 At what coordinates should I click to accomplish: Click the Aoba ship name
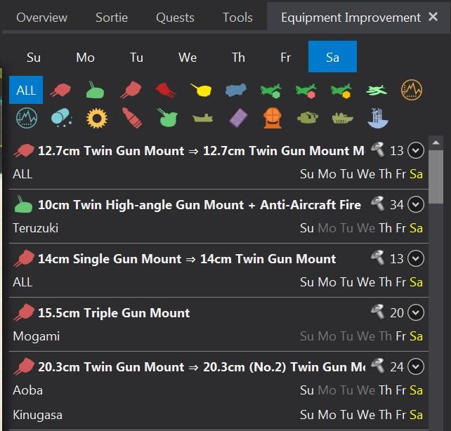click(28, 390)
